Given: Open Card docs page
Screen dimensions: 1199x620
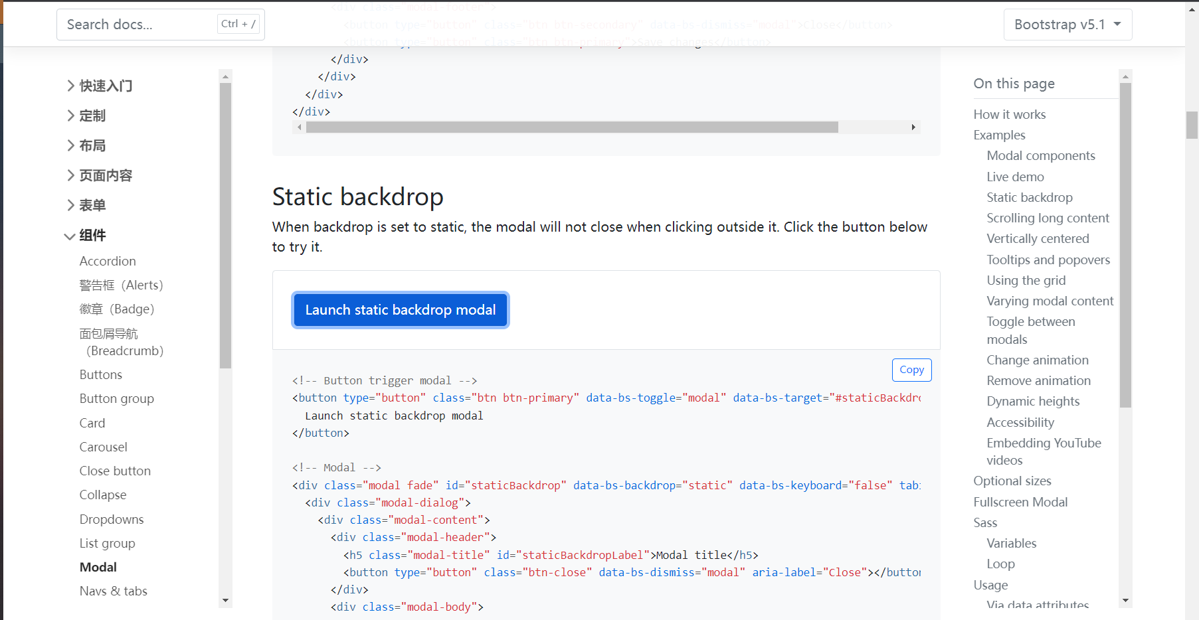Looking at the screenshot, I should pos(92,423).
